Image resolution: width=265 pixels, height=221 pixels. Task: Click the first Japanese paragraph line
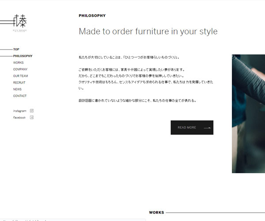pos(129,57)
